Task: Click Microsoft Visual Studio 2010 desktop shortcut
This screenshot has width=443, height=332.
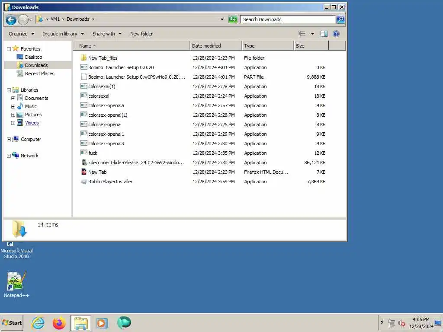Action: click(x=16, y=250)
